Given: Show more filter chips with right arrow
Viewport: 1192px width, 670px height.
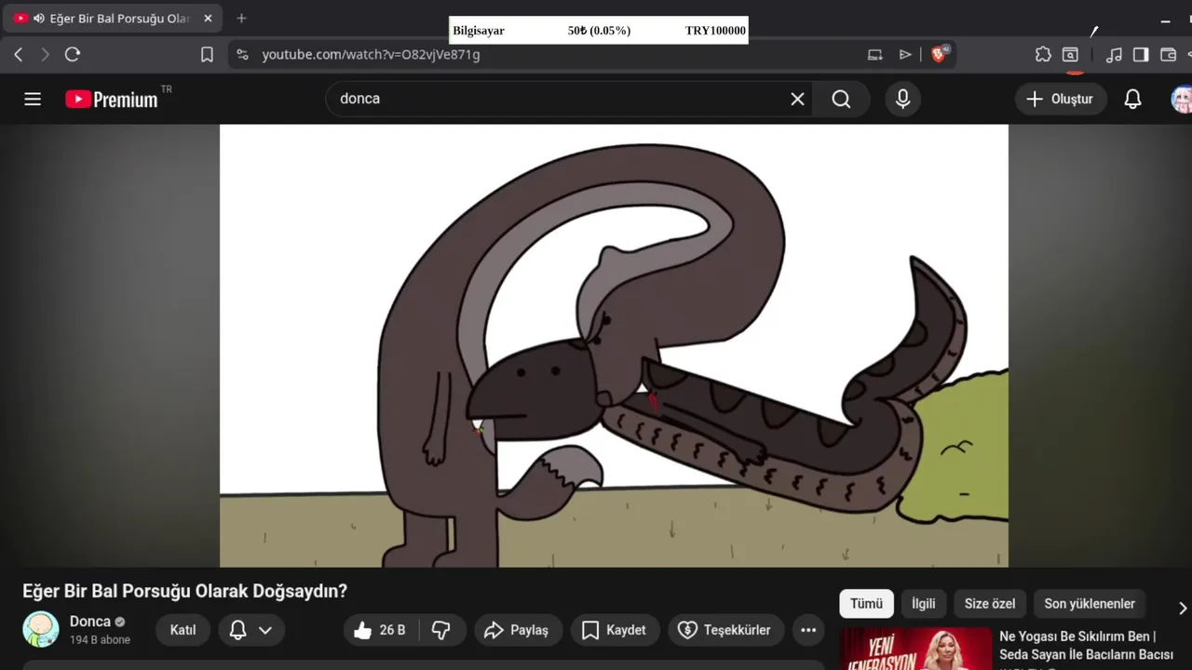Looking at the screenshot, I should pos(1182,608).
